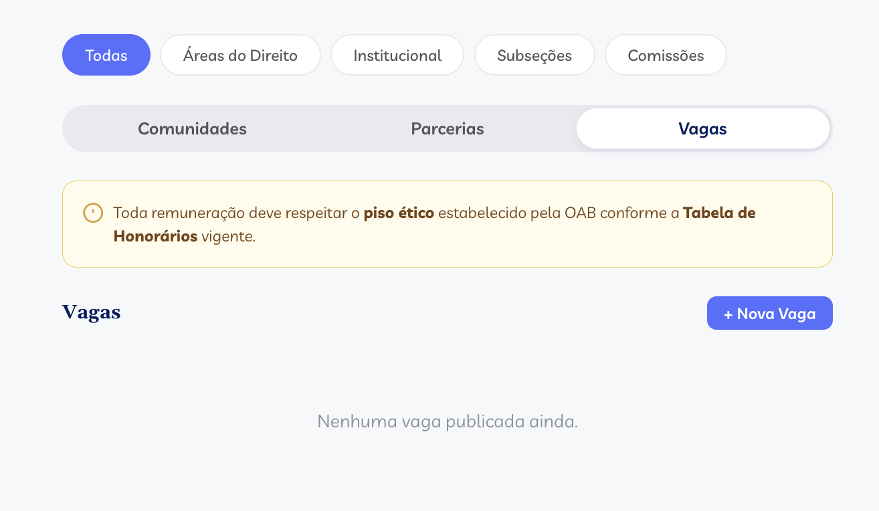
Task: Click the yellow remuneration notice banner
Action: tap(446, 223)
